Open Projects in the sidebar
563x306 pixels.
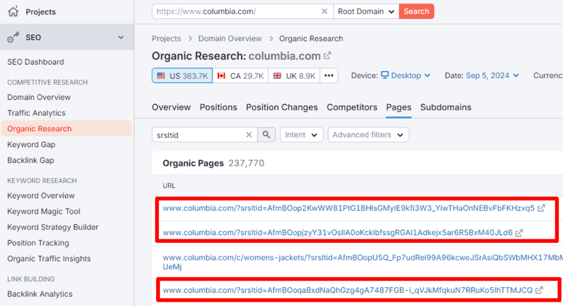pos(41,12)
